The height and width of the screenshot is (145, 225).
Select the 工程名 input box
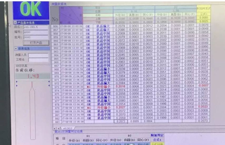point(38,60)
